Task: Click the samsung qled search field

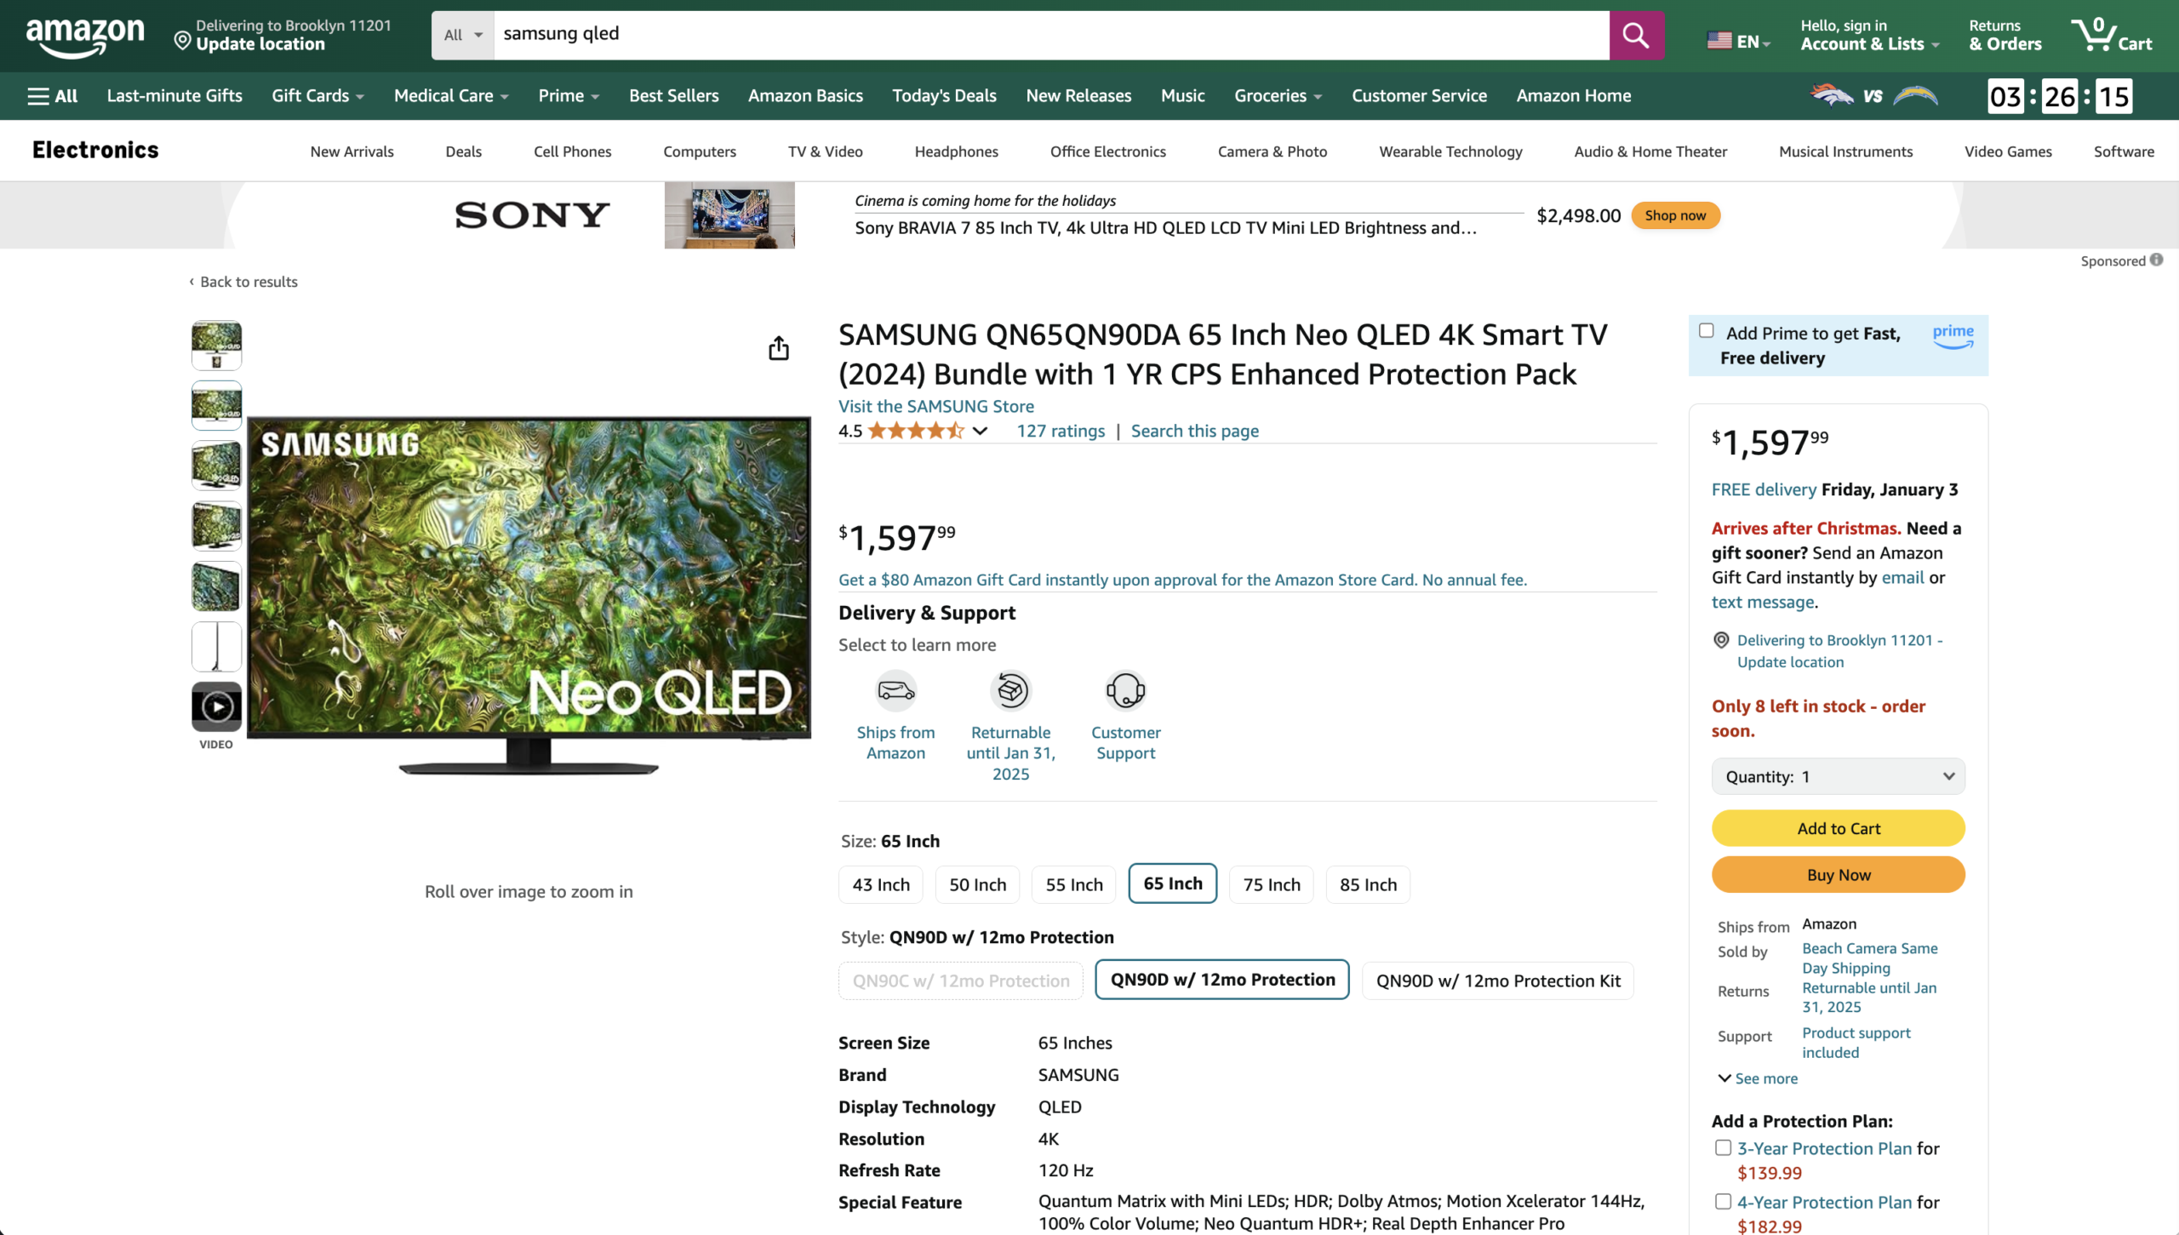Action: 1051,35
